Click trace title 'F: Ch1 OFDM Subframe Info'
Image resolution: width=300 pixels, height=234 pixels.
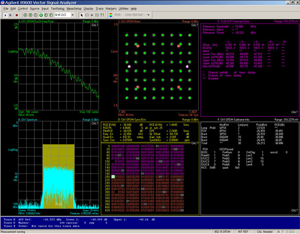234,120
